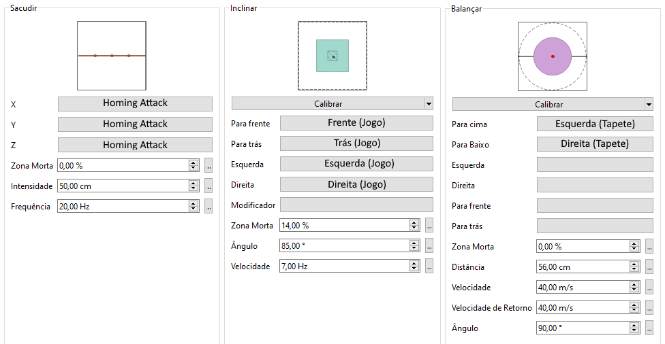Adjust the Inclinar Zona Morta stepper
Image resolution: width=665 pixels, height=344 pixels.
click(x=414, y=226)
